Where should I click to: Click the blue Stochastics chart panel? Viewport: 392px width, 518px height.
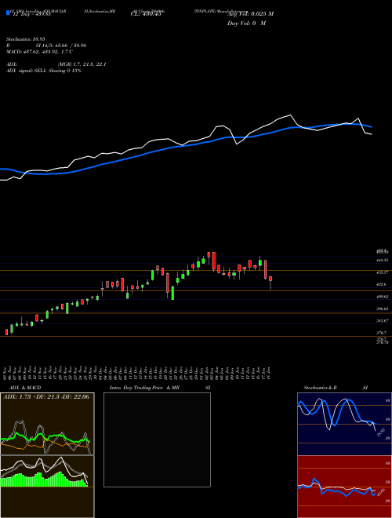coord(344,424)
